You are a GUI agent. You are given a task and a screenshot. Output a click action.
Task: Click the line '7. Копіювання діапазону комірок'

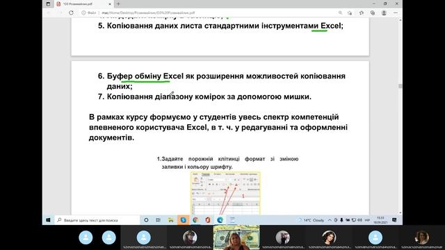(204, 97)
